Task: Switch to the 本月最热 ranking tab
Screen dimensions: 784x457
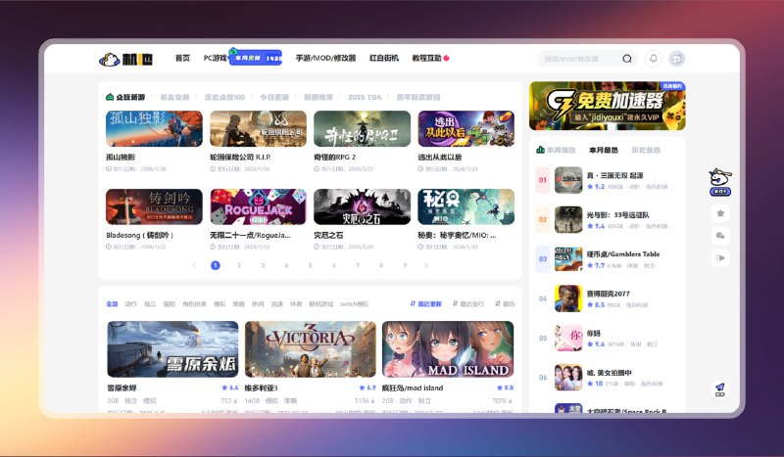Action: (603, 150)
